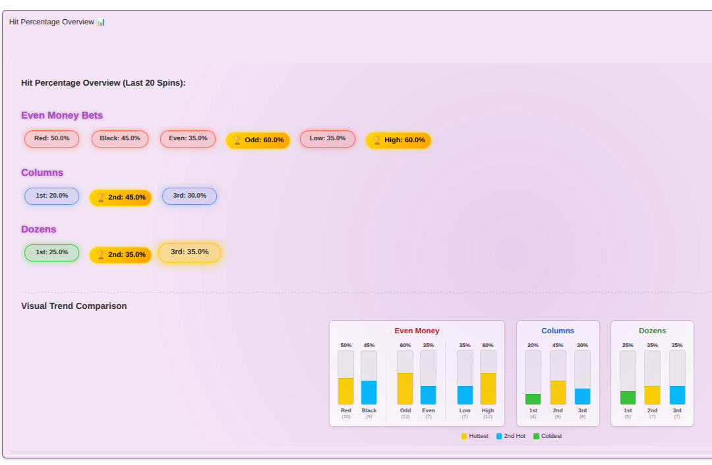The height and width of the screenshot is (465, 712).
Task: Click the Even Money Bets section heading
Action: [62, 115]
